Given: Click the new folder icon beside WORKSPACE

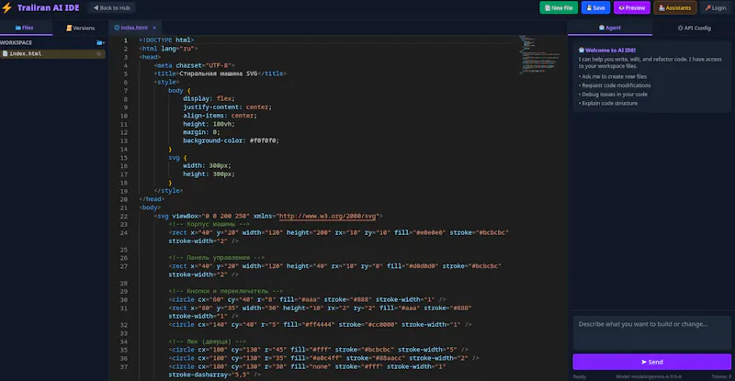Looking at the screenshot, I should tap(100, 42).
